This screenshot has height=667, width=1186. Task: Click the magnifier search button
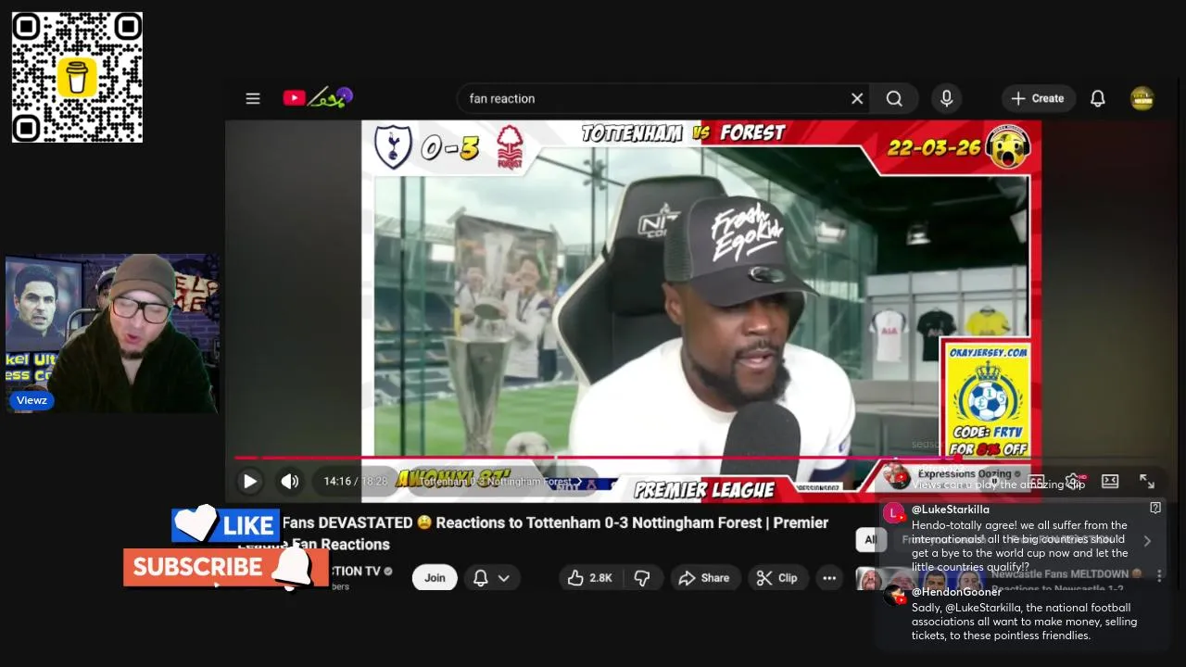click(x=894, y=98)
